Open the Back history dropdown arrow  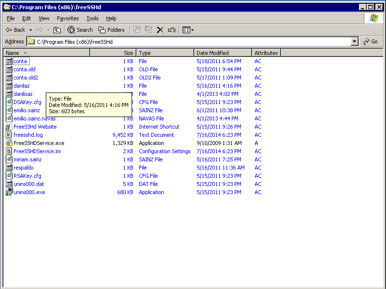30,30
